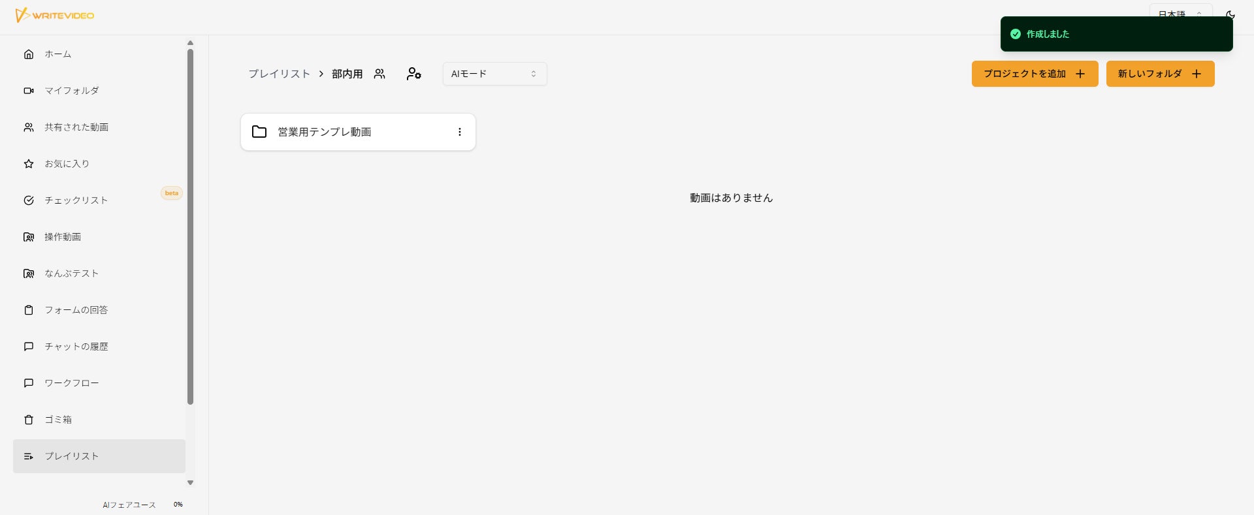Image resolution: width=1254 pixels, height=515 pixels.
Task: Click the plus icon on プロジェクトを追加
Action: [x=1080, y=74]
